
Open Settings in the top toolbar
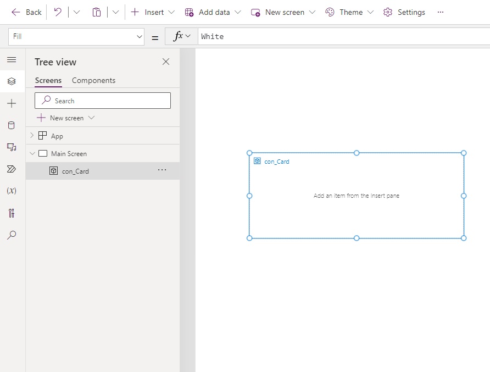pos(404,12)
